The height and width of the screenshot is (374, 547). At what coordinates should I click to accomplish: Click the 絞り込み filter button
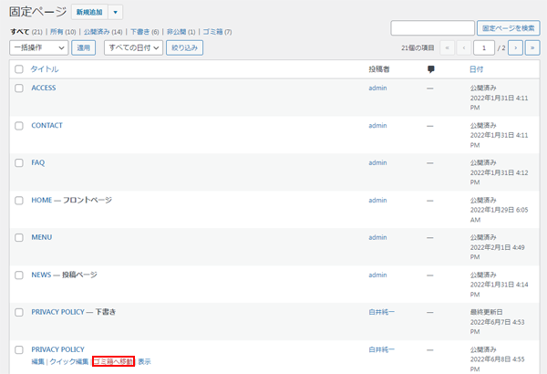pyautogui.click(x=184, y=47)
